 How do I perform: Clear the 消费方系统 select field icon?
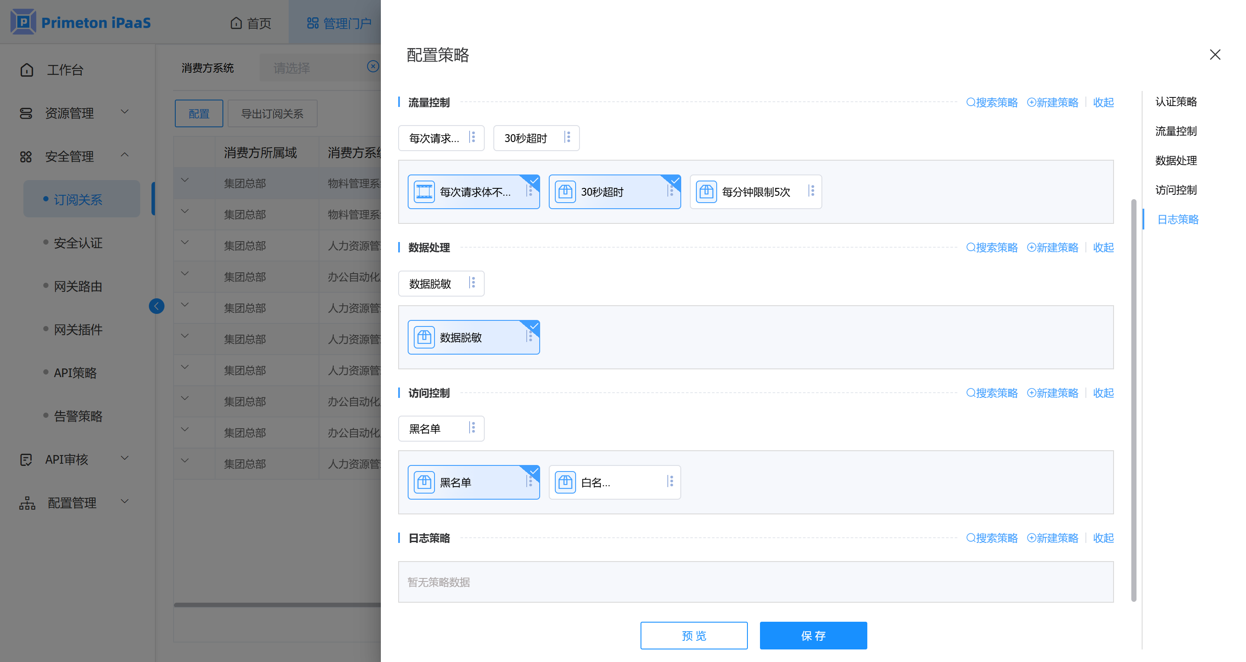tap(373, 67)
